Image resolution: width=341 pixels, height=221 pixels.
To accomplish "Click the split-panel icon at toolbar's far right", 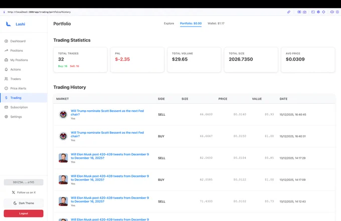I will (337, 12).
